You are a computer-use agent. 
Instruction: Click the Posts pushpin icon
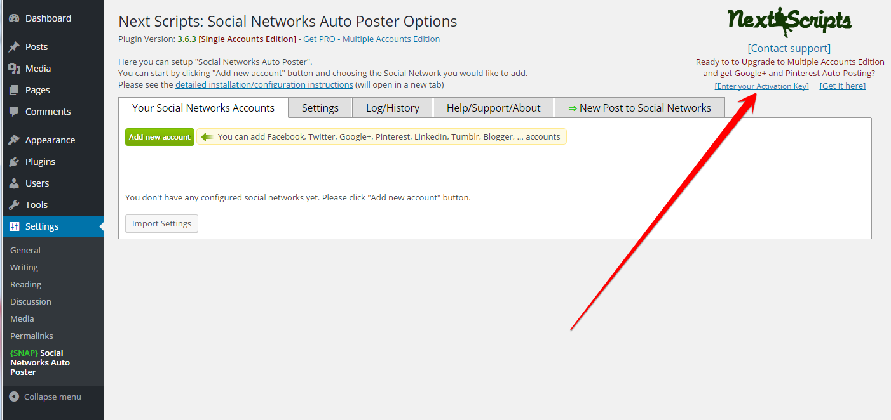coord(14,47)
